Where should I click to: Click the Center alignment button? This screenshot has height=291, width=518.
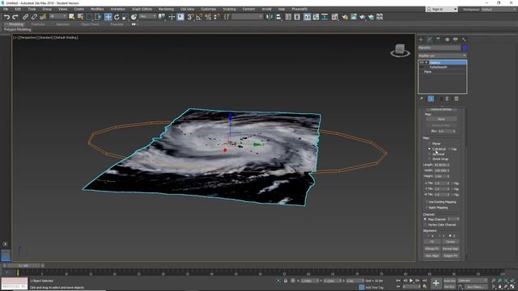click(450, 242)
